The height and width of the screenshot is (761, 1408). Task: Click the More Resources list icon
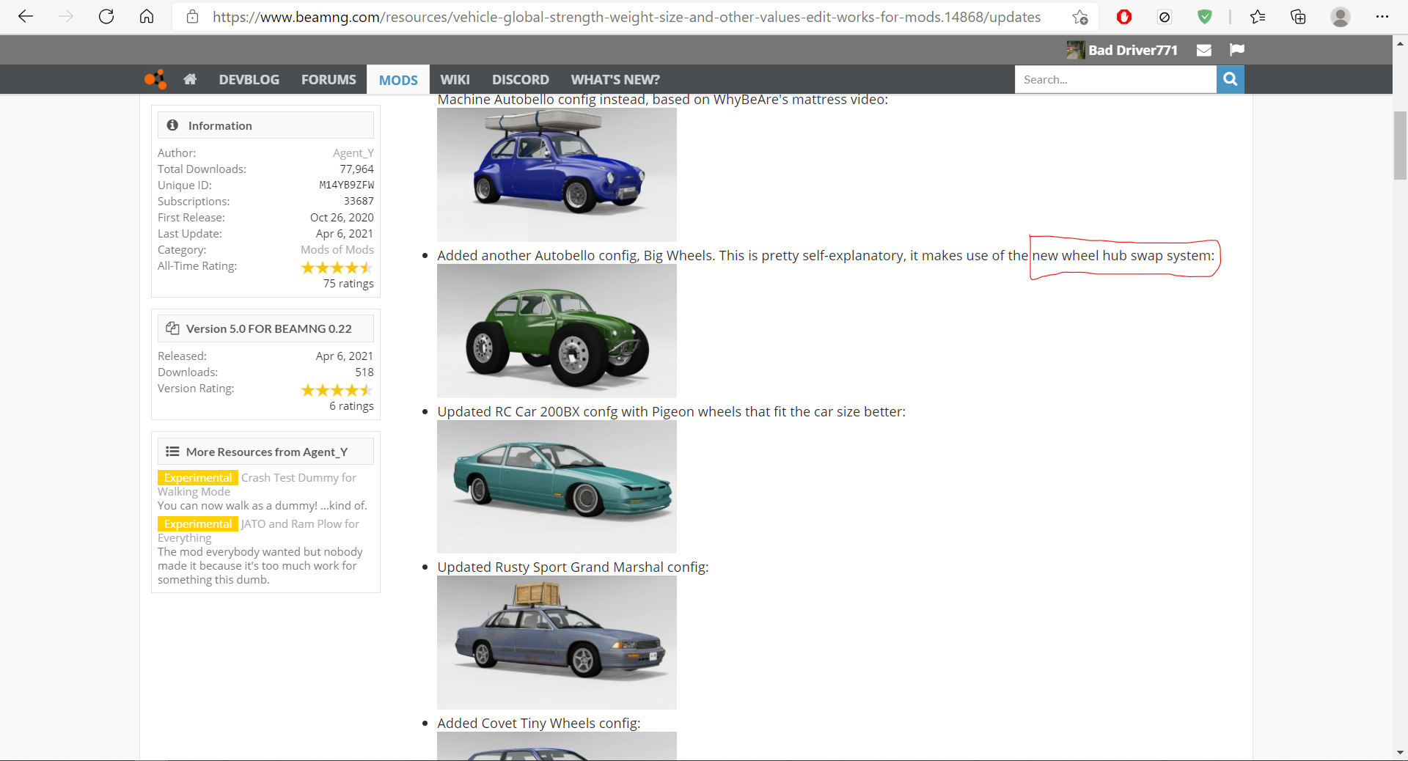point(172,452)
